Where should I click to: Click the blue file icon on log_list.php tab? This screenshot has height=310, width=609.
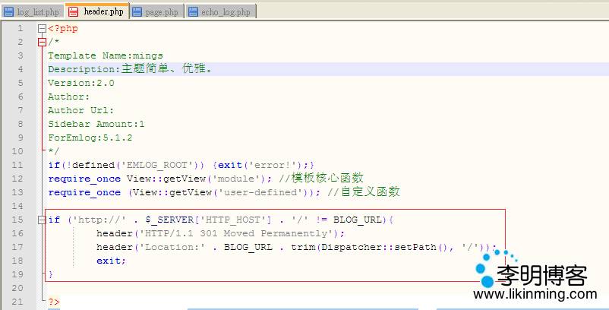tap(8, 11)
